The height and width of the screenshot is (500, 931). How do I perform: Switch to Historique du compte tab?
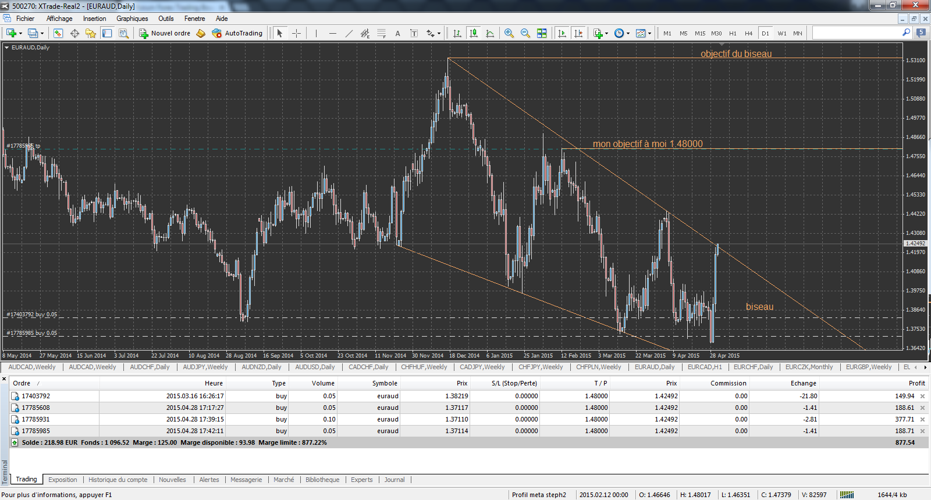point(118,480)
